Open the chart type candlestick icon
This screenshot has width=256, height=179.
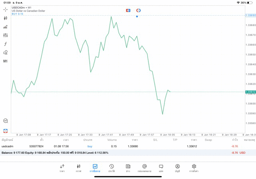[x=6, y=18]
